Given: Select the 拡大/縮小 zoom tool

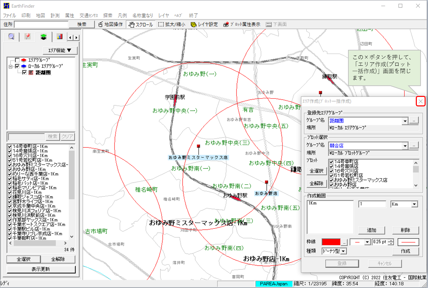Looking at the screenshot, I should click(172, 24).
